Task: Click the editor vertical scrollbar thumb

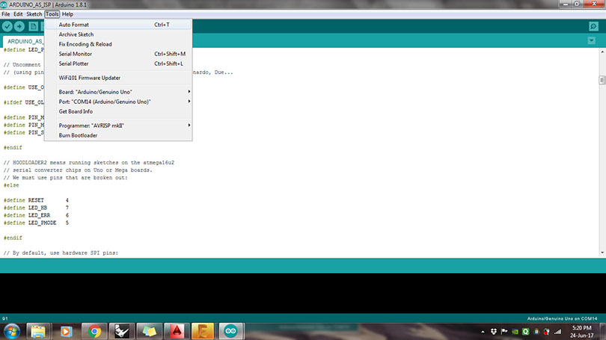Action: 602,80
